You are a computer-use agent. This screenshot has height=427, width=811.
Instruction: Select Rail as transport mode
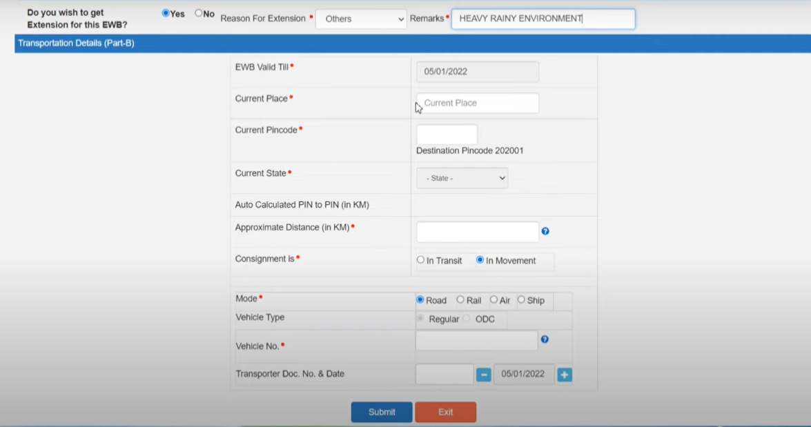tap(460, 300)
